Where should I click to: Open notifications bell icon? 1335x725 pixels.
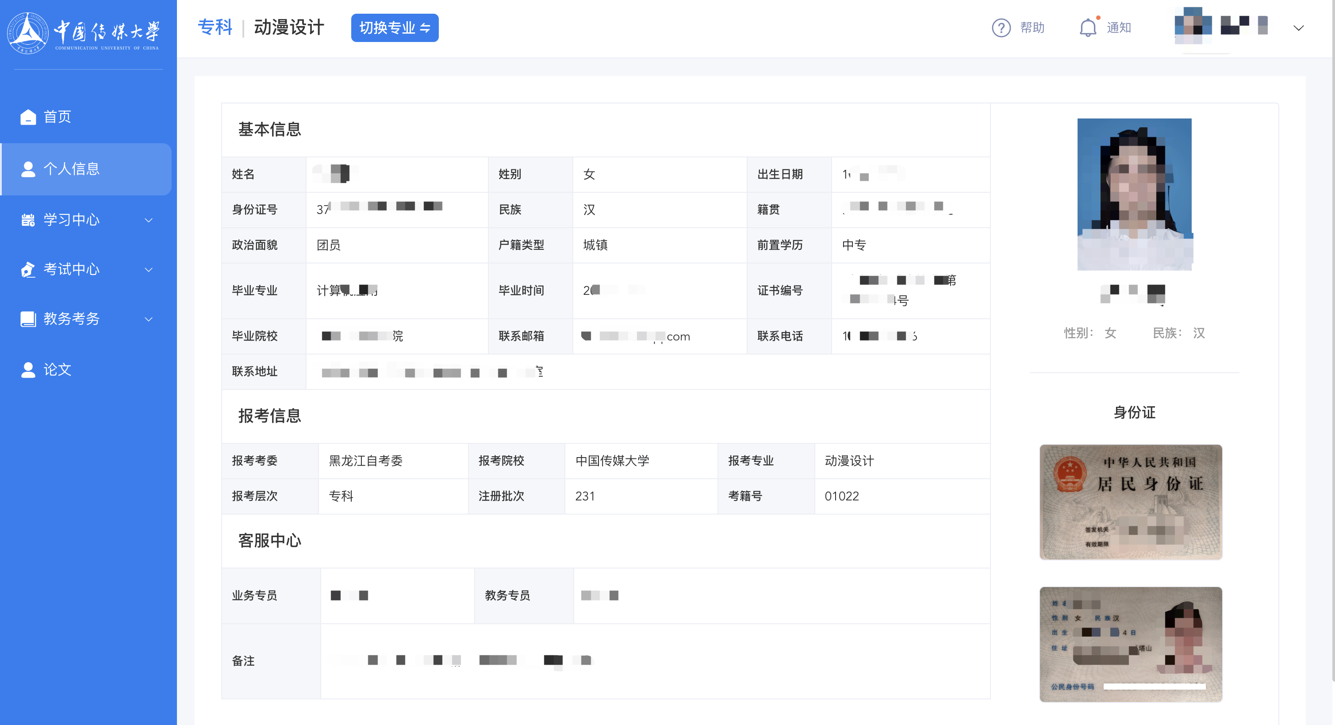click(1087, 28)
